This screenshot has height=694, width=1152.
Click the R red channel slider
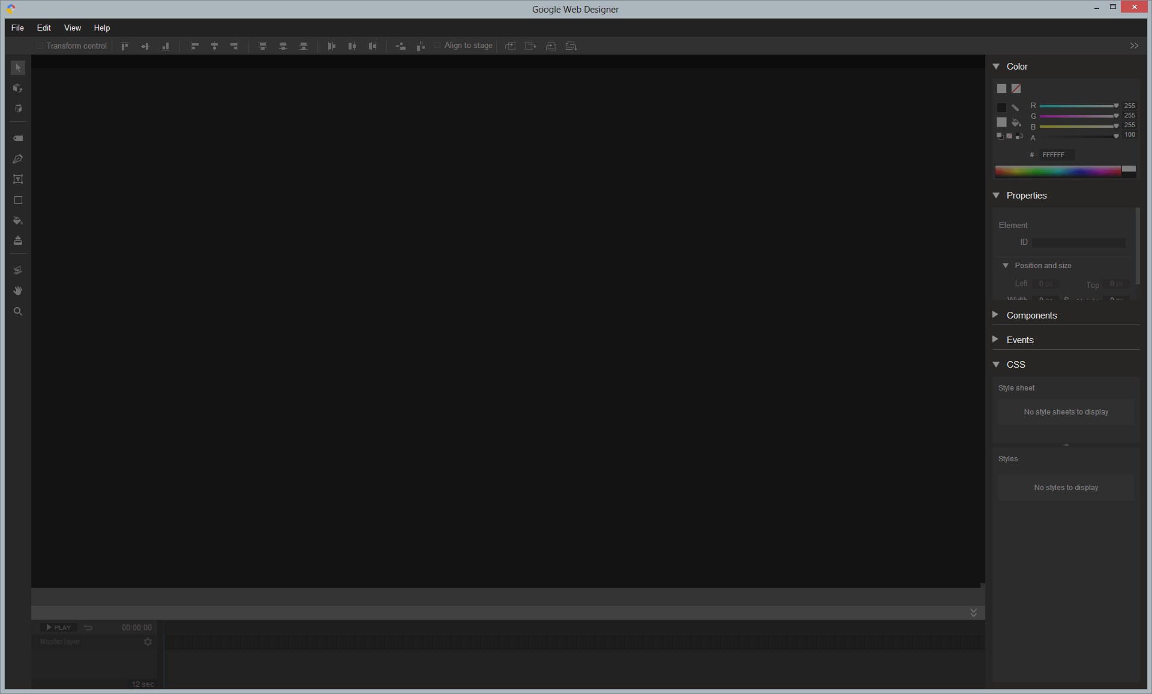click(1078, 106)
